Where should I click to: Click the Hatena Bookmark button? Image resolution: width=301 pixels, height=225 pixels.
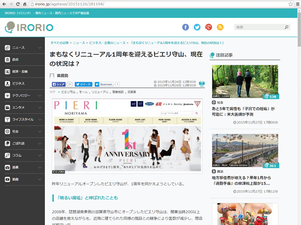point(104,84)
